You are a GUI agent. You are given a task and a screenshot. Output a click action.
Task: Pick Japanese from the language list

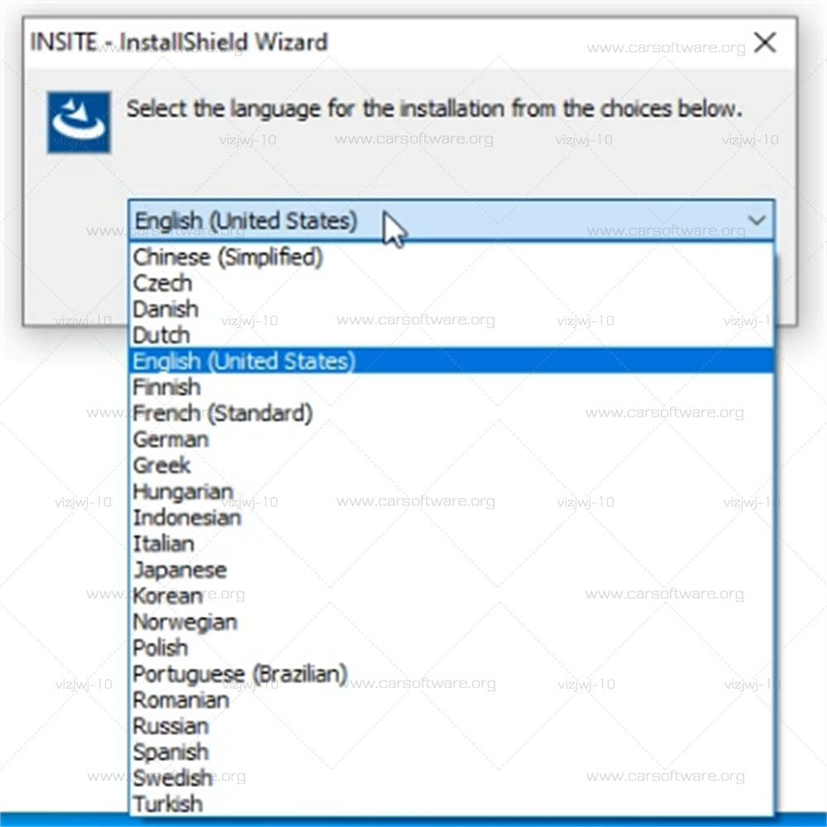(452, 570)
